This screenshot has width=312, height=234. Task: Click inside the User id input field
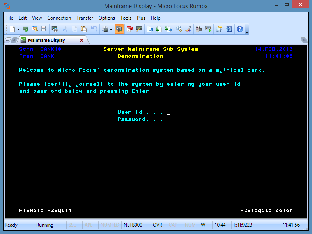coord(168,112)
